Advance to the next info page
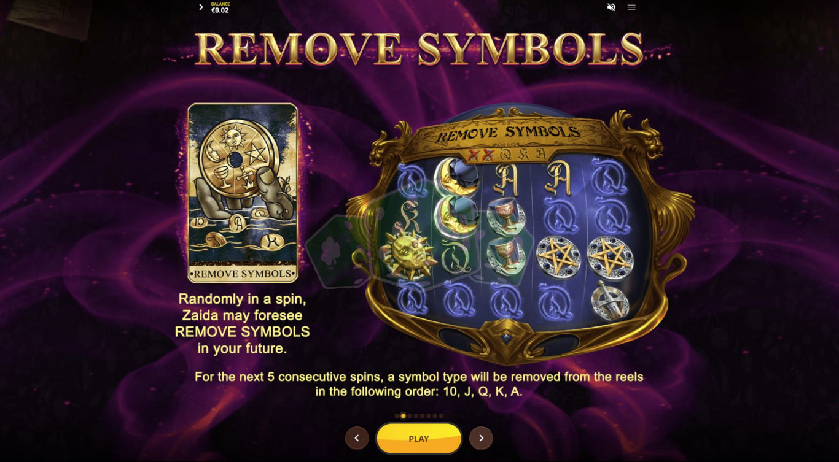This screenshot has width=839, height=462. [x=481, y=438]
